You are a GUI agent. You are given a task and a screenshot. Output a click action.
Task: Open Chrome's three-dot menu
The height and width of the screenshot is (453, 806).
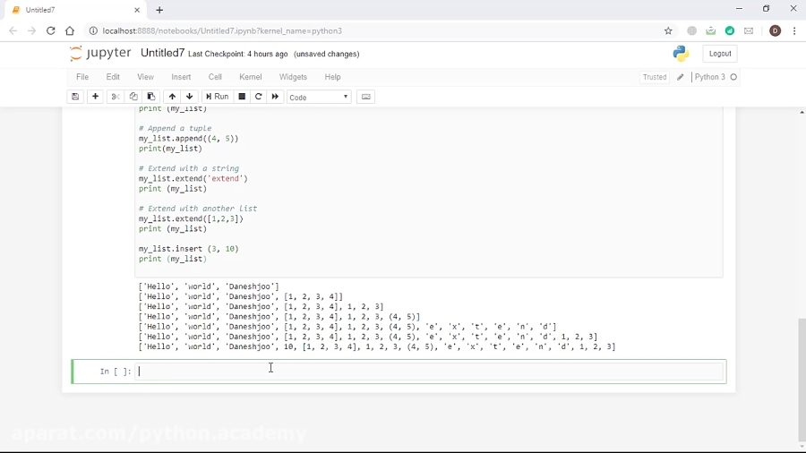(794, 30)
